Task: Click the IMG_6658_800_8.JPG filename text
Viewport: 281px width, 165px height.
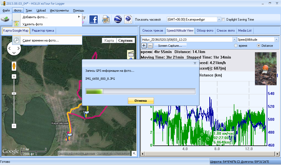Action: pos(100,79)
